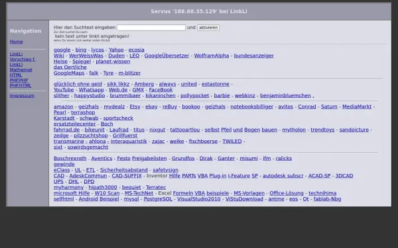
Task: Open the kikaninchen link
Action: [161, 96]
